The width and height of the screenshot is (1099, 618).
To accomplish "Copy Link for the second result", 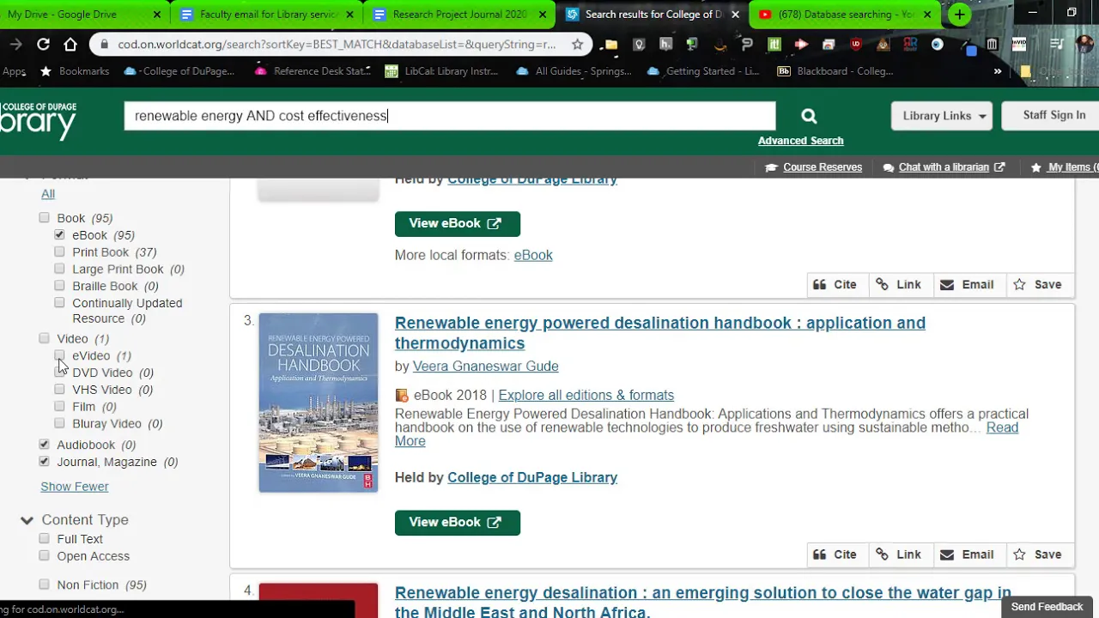I will [x=898, y=285].
